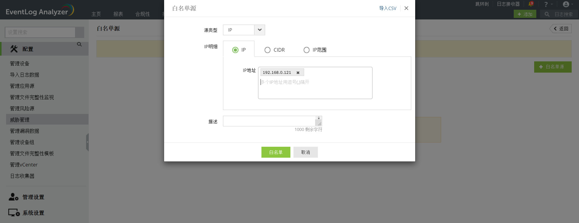Close the 白名单源 dialog
This screenshot has width=579, height=223.
[406, 8]
